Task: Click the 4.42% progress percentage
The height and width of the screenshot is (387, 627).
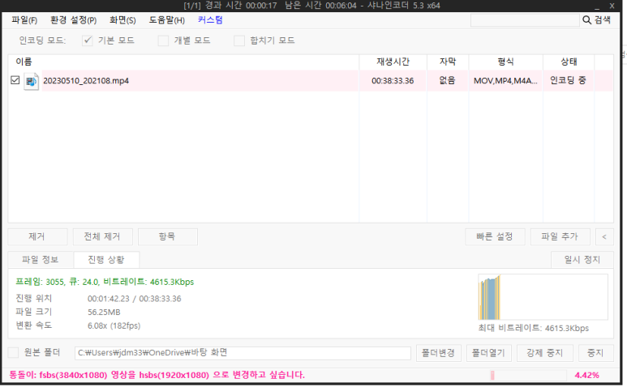Action: tap(587, 376)
